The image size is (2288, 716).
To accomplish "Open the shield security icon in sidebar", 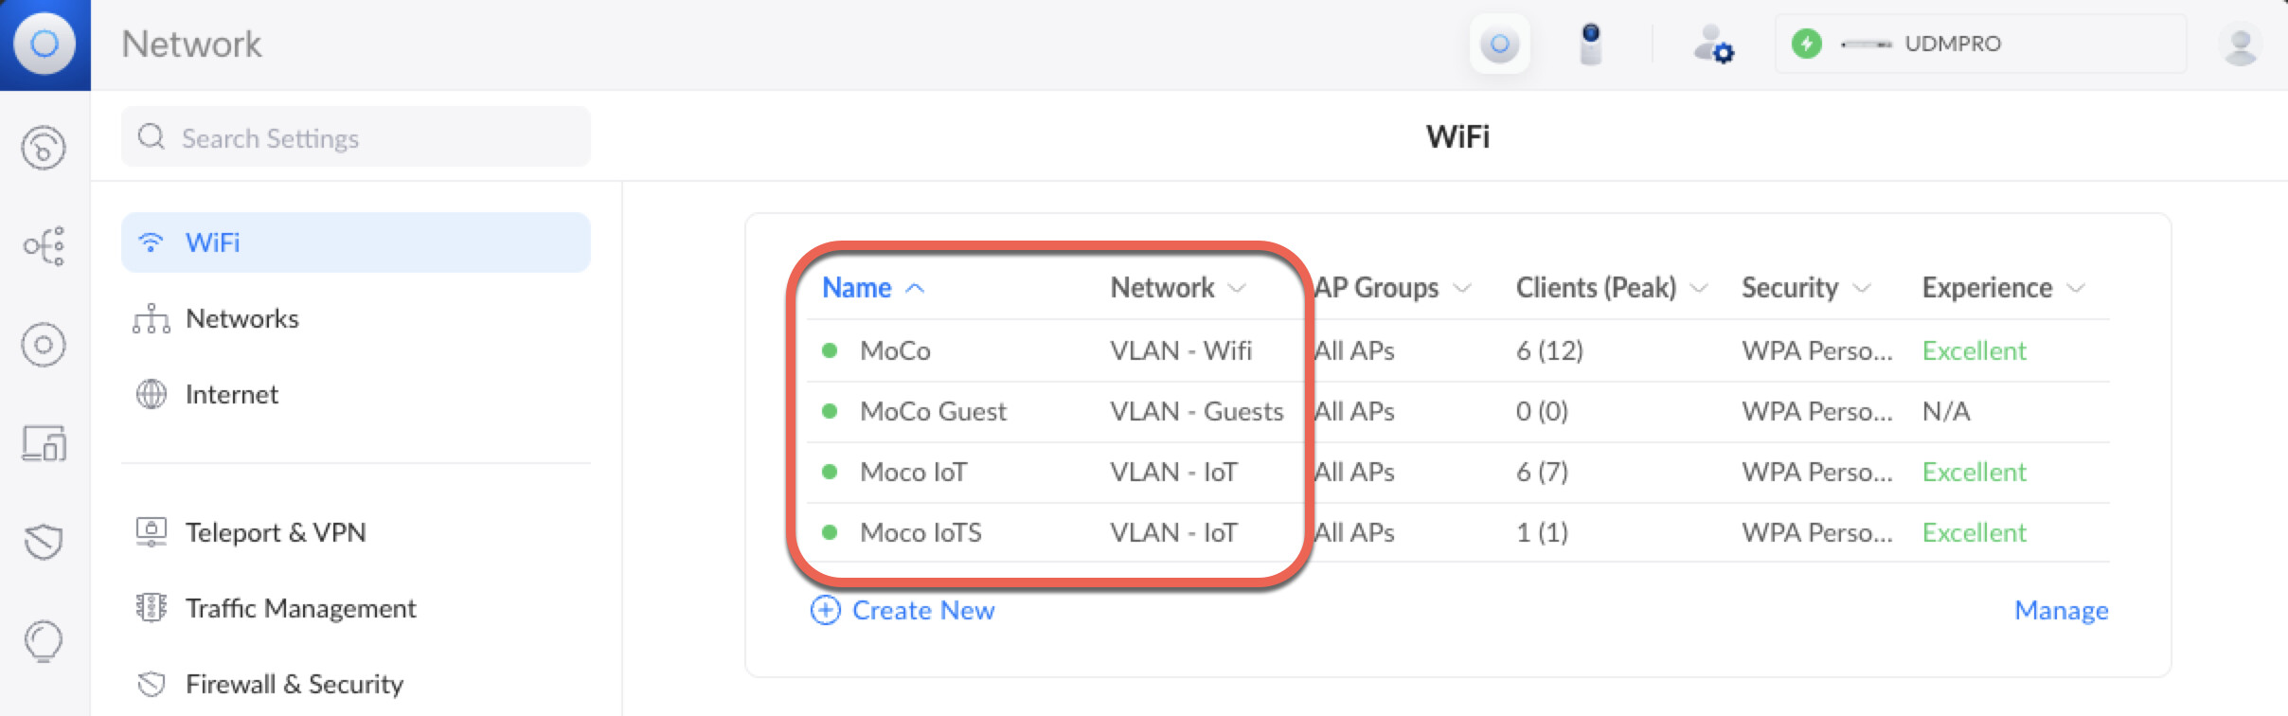I will (44, 542).
